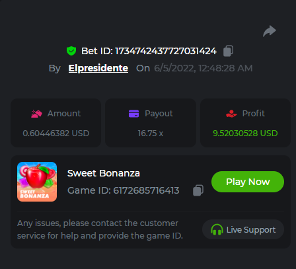
Task: Click the 0.60446382 USD amount value
Action: coord(56,134)
